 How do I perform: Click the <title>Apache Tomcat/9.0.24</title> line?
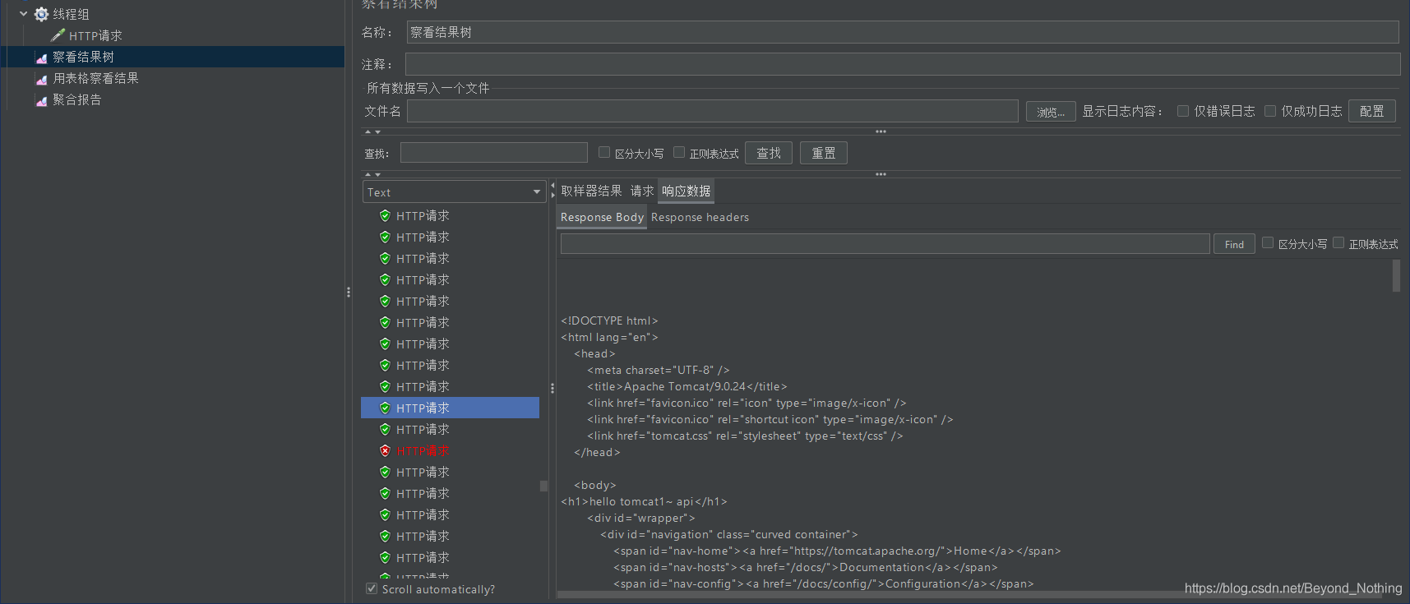pyautogui.click(x=687, y=386)
